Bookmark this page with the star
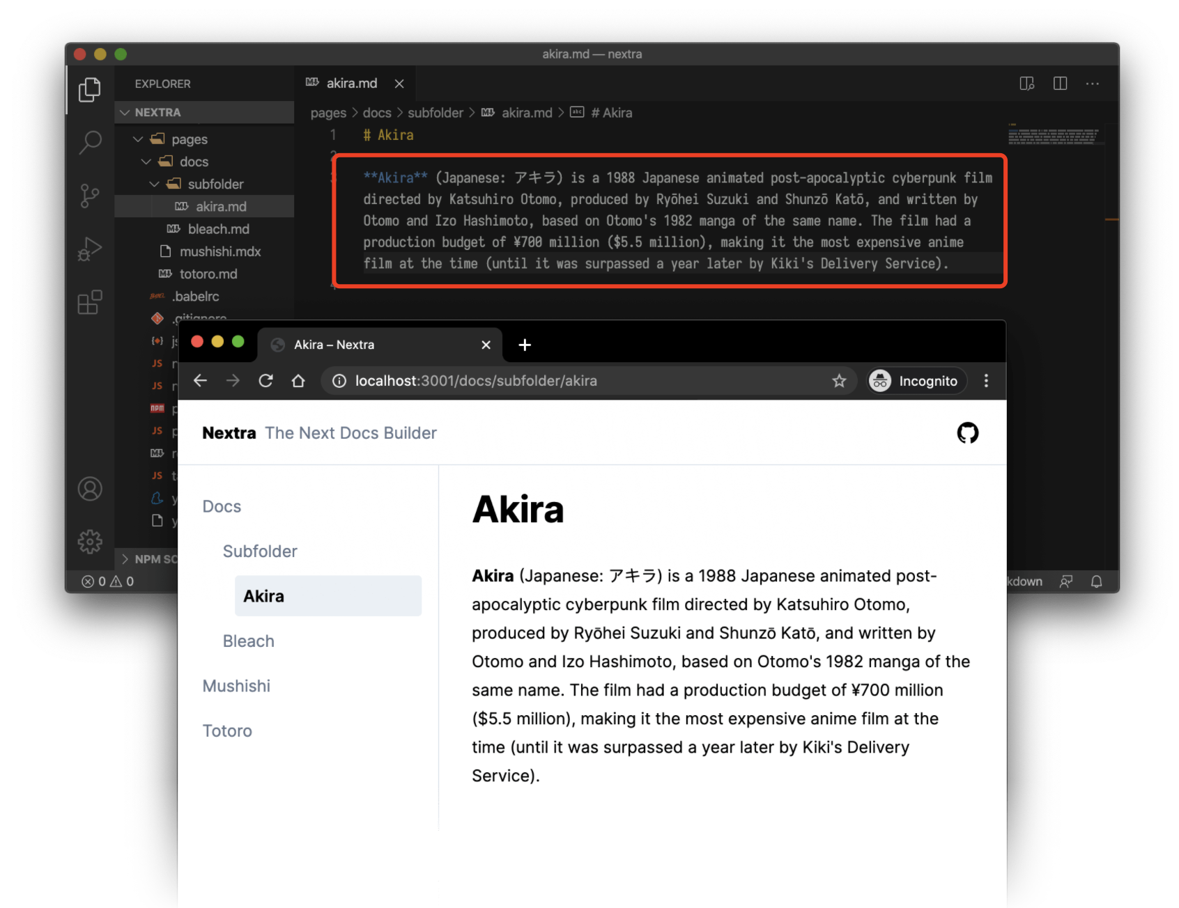Screen dimensions: 1179x908 pyautogui.click(x=839, y=381)
